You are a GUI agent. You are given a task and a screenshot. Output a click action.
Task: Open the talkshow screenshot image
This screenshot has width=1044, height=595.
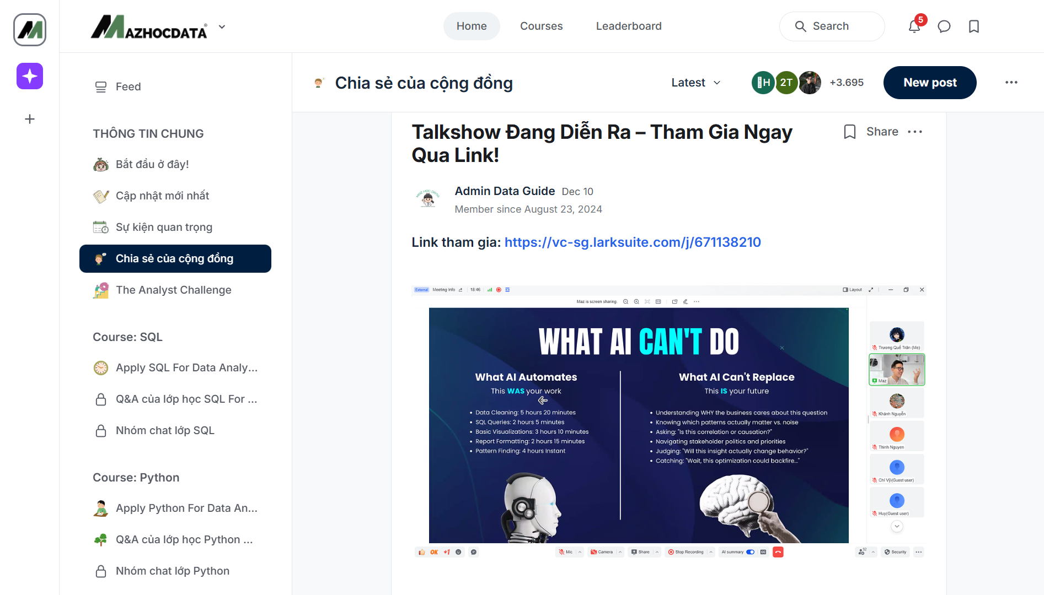click(x=668, y=421)
